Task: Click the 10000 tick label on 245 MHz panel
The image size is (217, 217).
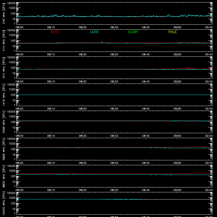Action: point(11,3)
